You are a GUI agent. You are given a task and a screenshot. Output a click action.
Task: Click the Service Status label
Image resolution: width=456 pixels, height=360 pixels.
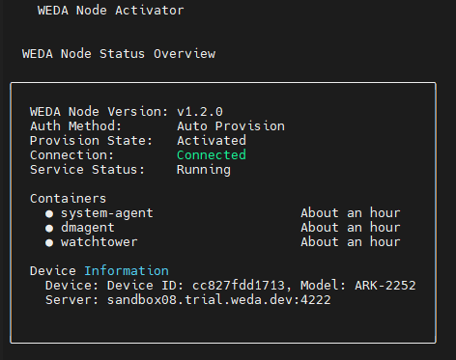click(x=88, y=170)
